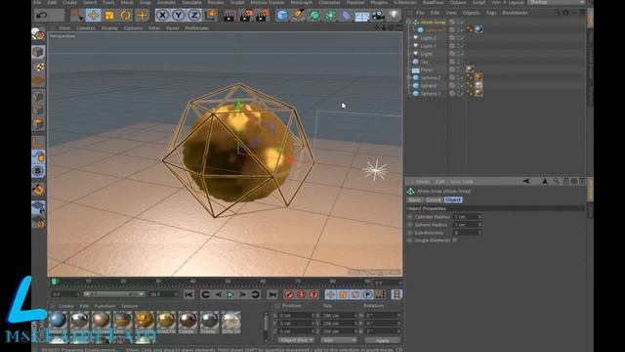Switch to Polygons mode icon

38,124
